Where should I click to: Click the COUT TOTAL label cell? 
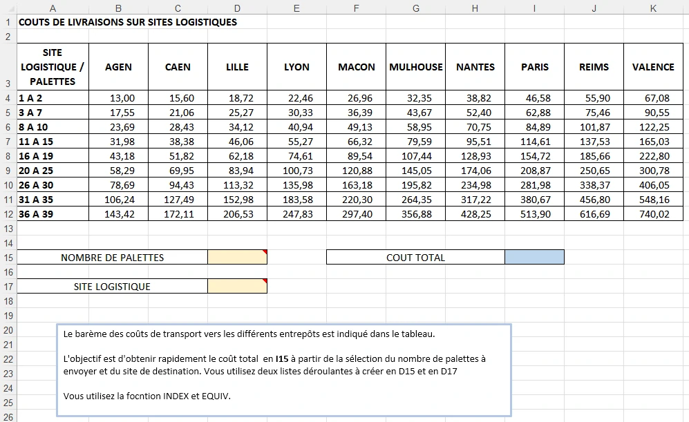pos(415,258)
